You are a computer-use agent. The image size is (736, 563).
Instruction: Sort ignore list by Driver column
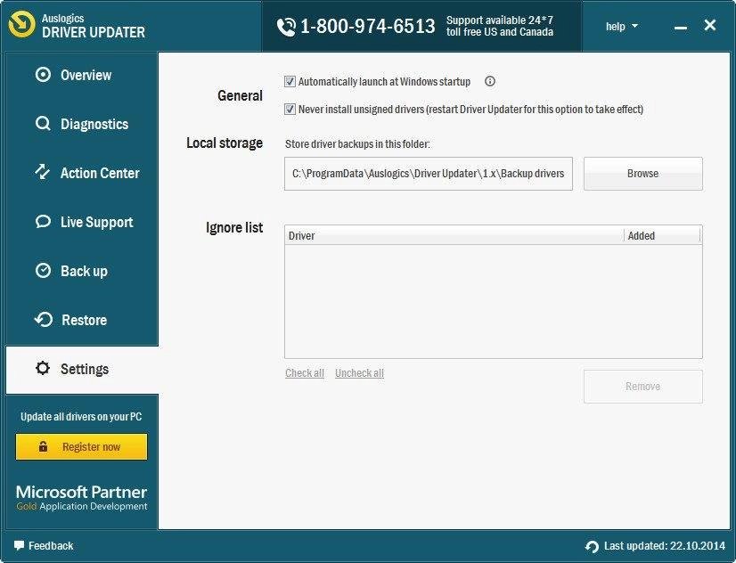454,235
